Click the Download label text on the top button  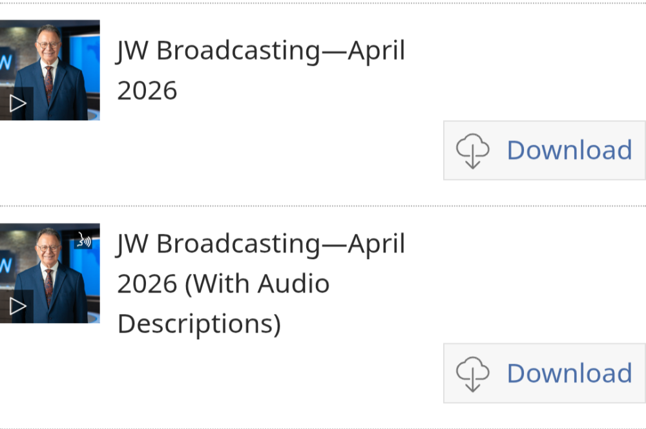point(570,150)
